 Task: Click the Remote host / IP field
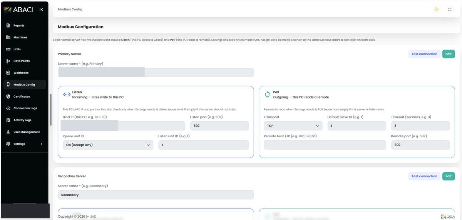[x=325, y=145]
